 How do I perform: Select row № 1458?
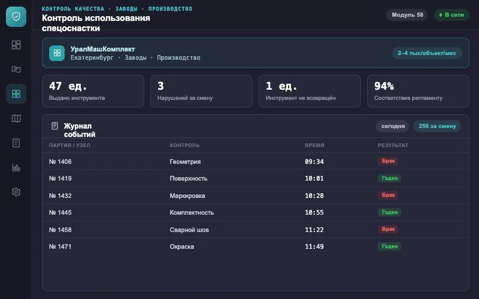pos(256,230)
